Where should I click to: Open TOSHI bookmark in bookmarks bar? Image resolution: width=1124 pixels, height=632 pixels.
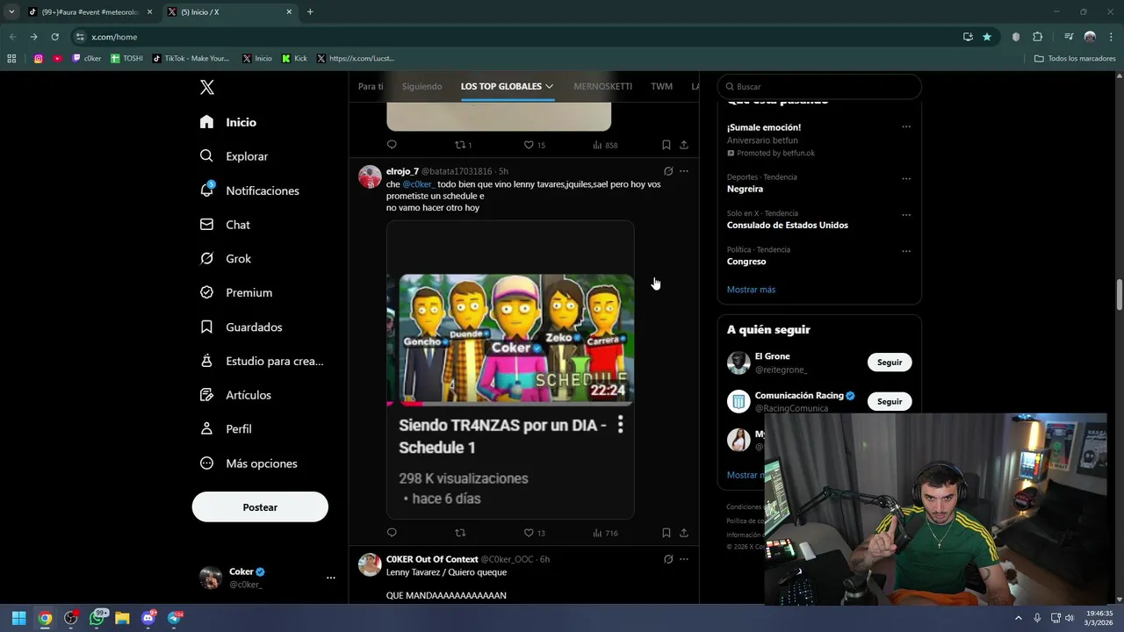click(126, 59)
